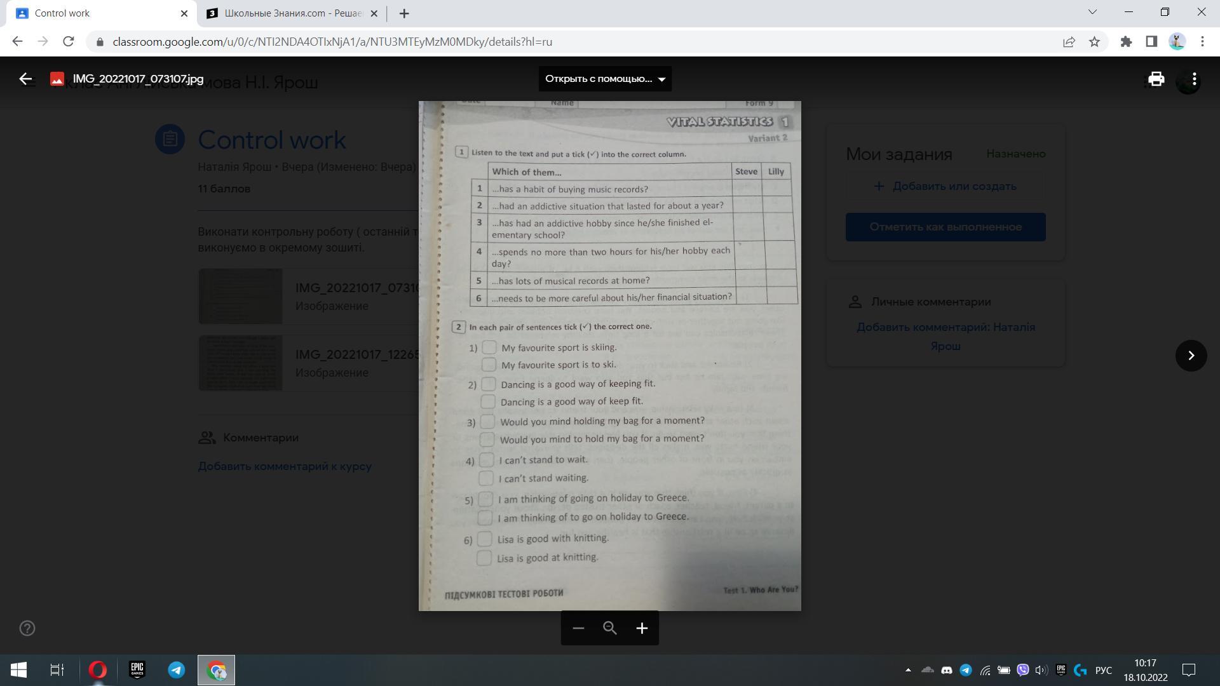Expand the 'Открыть с помощью' dropdown
Image resolution: width=1220 pixels, height=686 pixels.
(605, 79)
